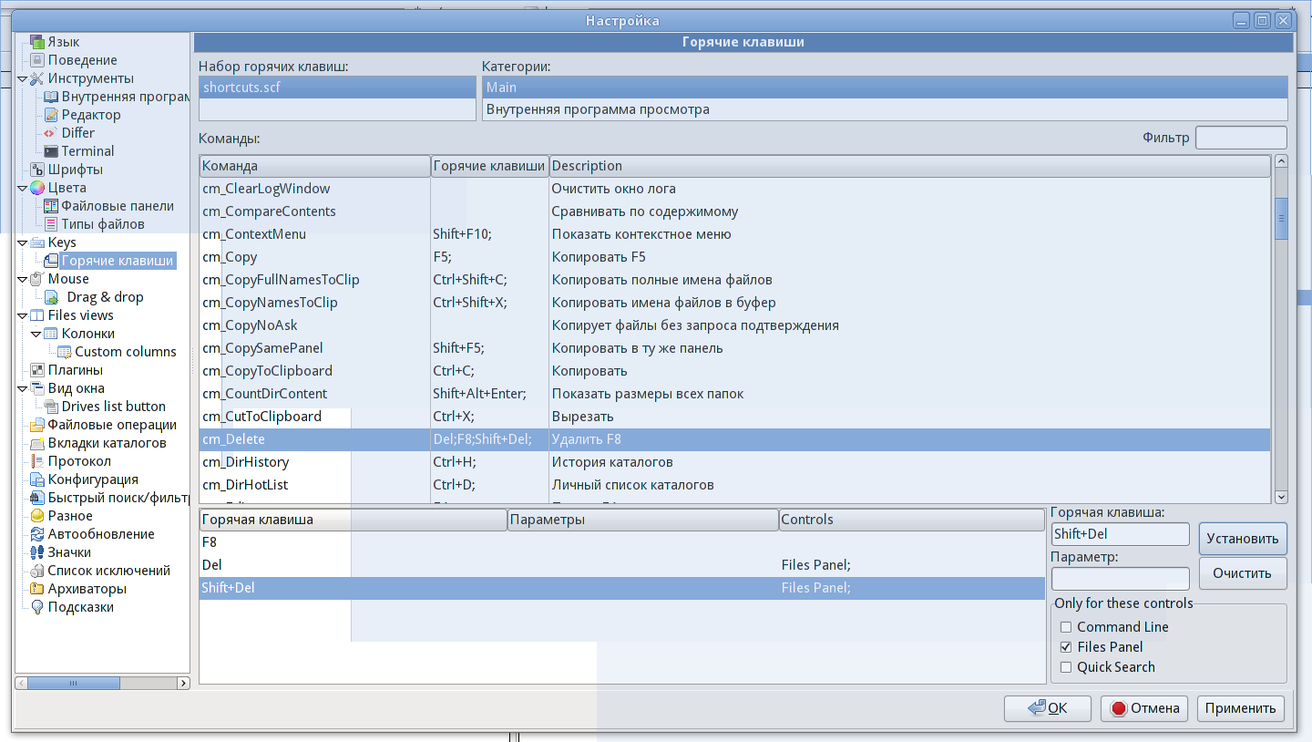1312x742 pixels.
Task: Select the Differ icon in tree
Action: pyautogui.click(x=51, y=133)
